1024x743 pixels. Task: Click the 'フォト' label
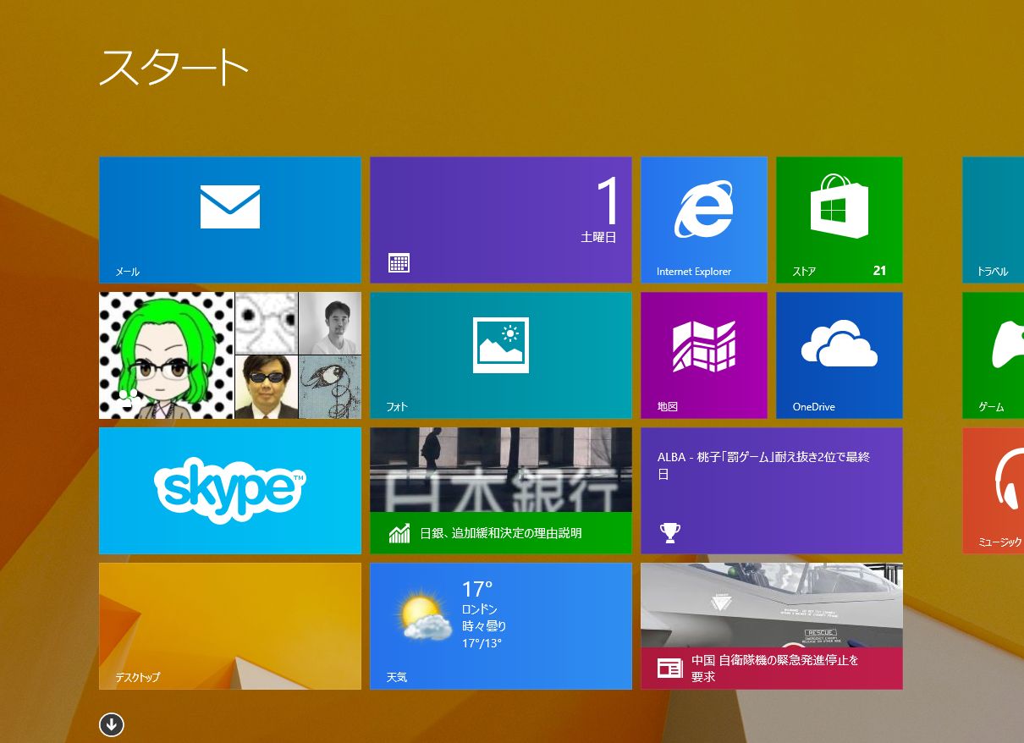coord(397,407)
